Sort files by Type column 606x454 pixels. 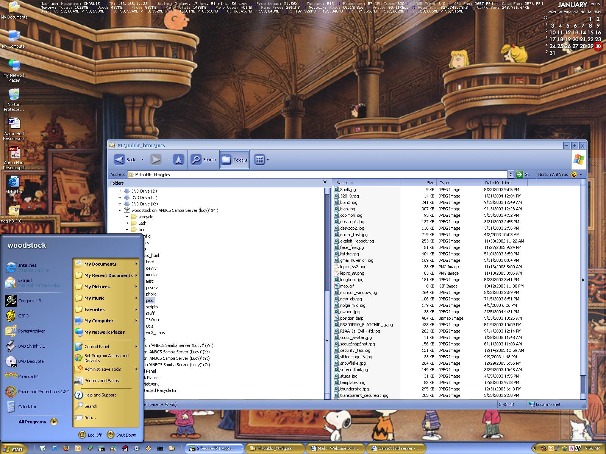(459, 183)
